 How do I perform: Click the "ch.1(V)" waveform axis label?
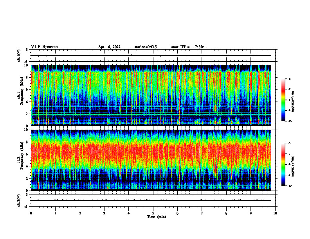19,55
